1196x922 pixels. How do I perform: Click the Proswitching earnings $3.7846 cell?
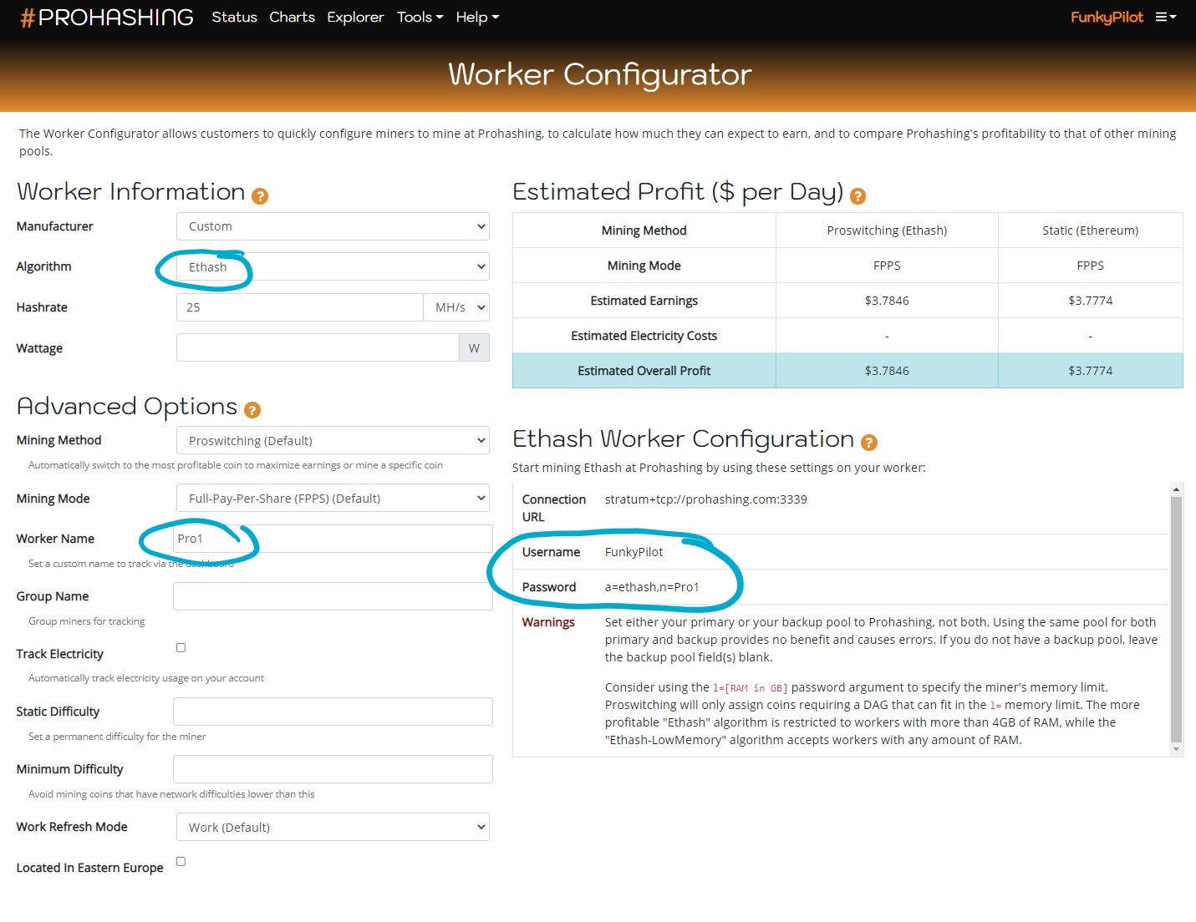pos(887,301)
